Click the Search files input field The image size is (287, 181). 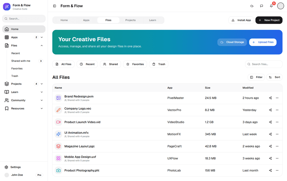point(266,64)
